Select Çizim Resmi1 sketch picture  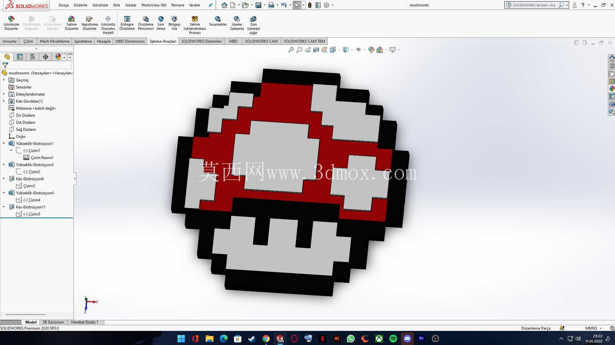click(x=42, y=157)
